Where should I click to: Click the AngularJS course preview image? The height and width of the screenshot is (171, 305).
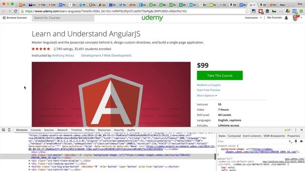point(111,95)
